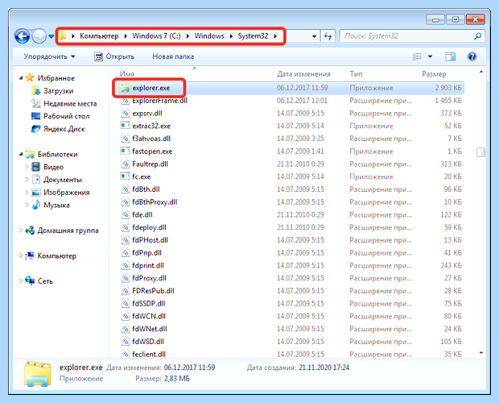Click the Открыть toolbar button
Viewport: 499px width, 403px height.
(114, 56)
